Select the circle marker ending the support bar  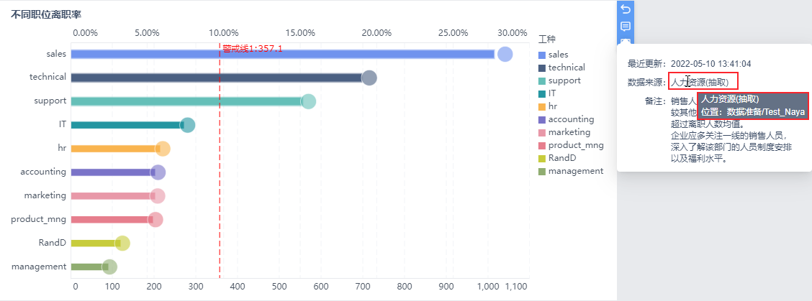click(308, 101)
